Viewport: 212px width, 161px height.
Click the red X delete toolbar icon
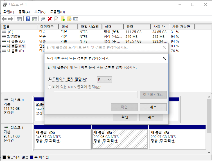coord(50,19)
